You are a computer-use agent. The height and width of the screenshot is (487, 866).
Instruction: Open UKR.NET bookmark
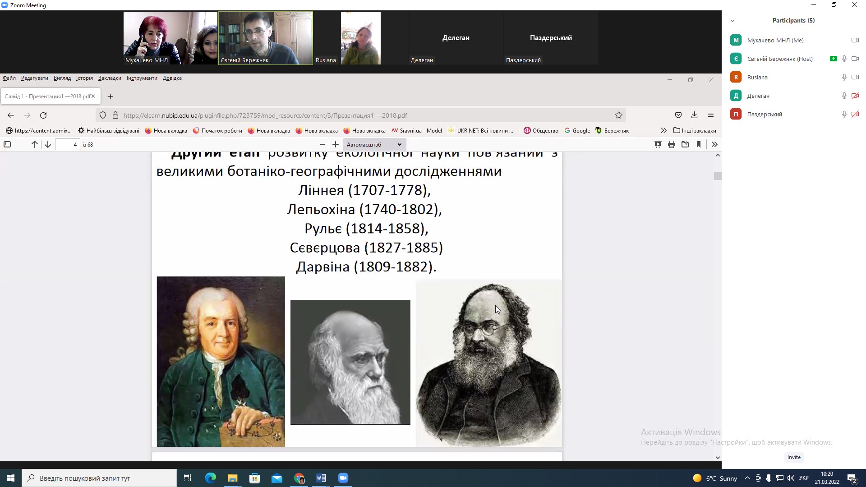pyautogui.click(x=481, y=131)
